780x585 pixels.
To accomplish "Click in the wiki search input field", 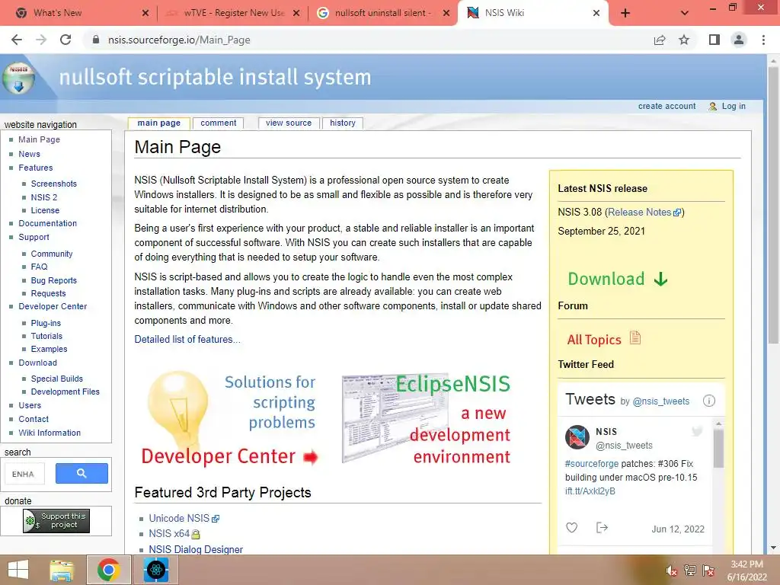I will point(25,474).
